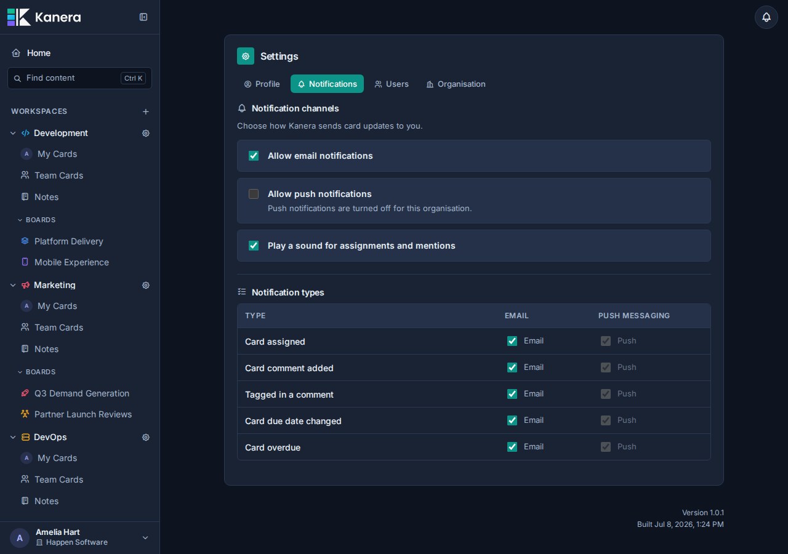Viewport: 788px width, 554px height.
Task: Collapse the Development workspace chevron
Action: point(13,133)
